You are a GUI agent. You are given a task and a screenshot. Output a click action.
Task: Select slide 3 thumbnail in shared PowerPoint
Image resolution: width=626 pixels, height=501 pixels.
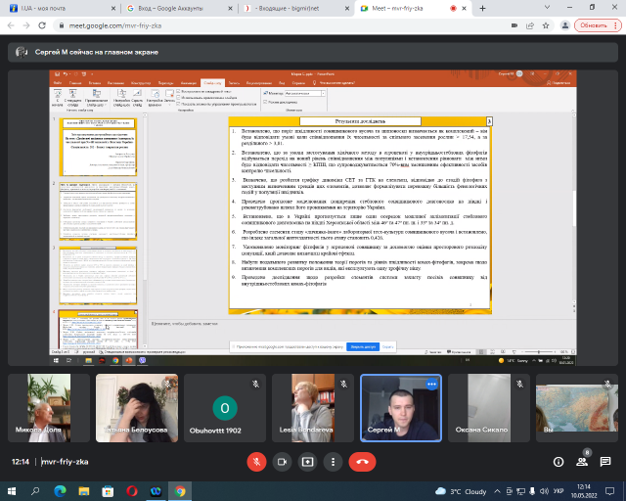[98, 275]
